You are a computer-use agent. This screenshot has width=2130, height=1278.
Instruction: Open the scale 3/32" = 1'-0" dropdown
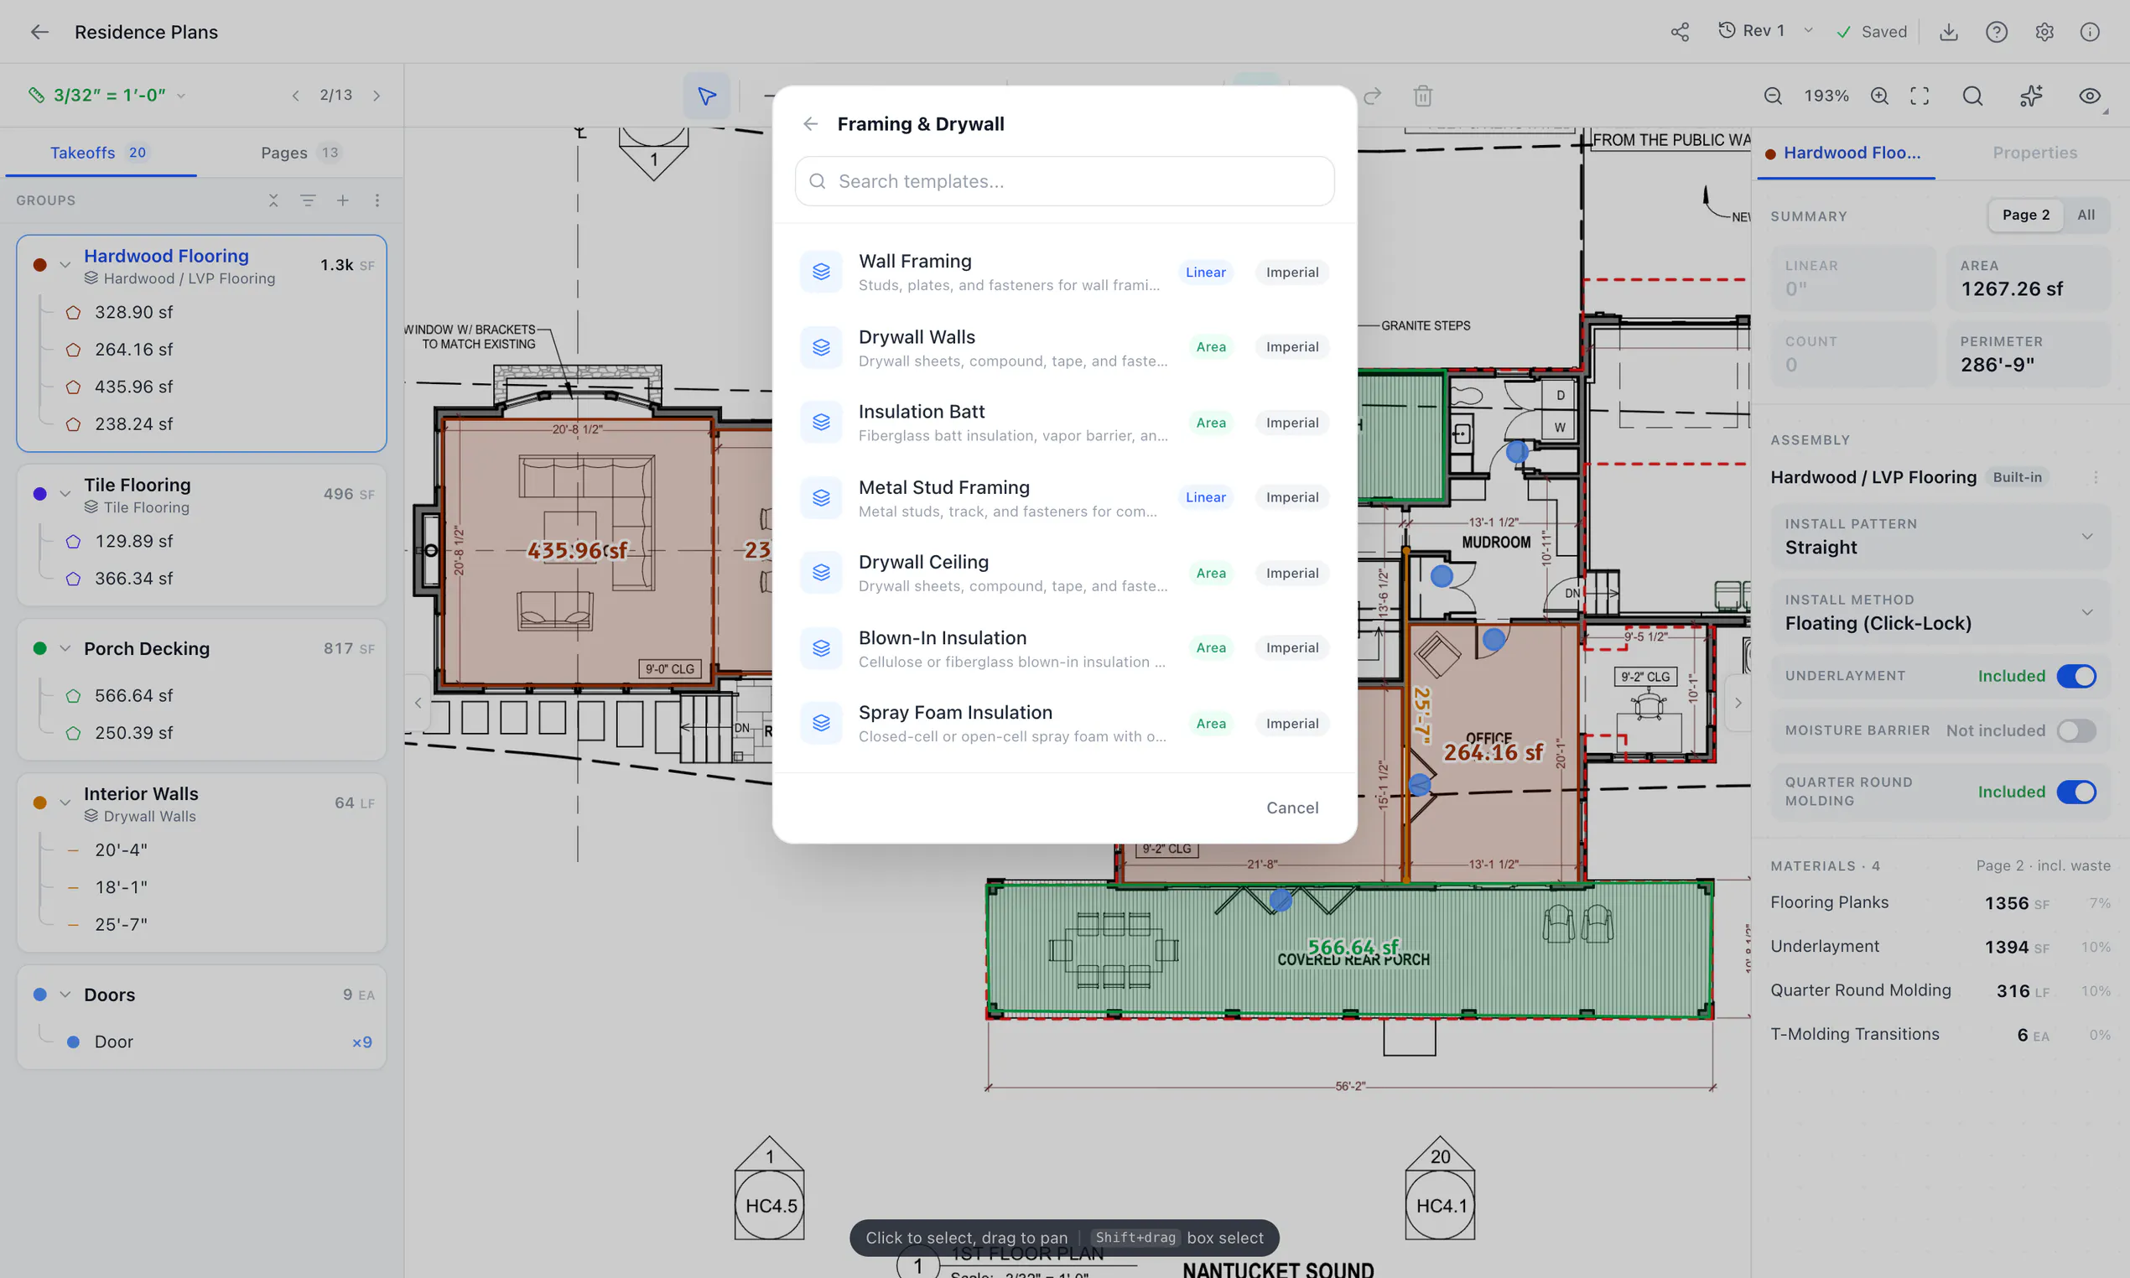tap(107, 96)
